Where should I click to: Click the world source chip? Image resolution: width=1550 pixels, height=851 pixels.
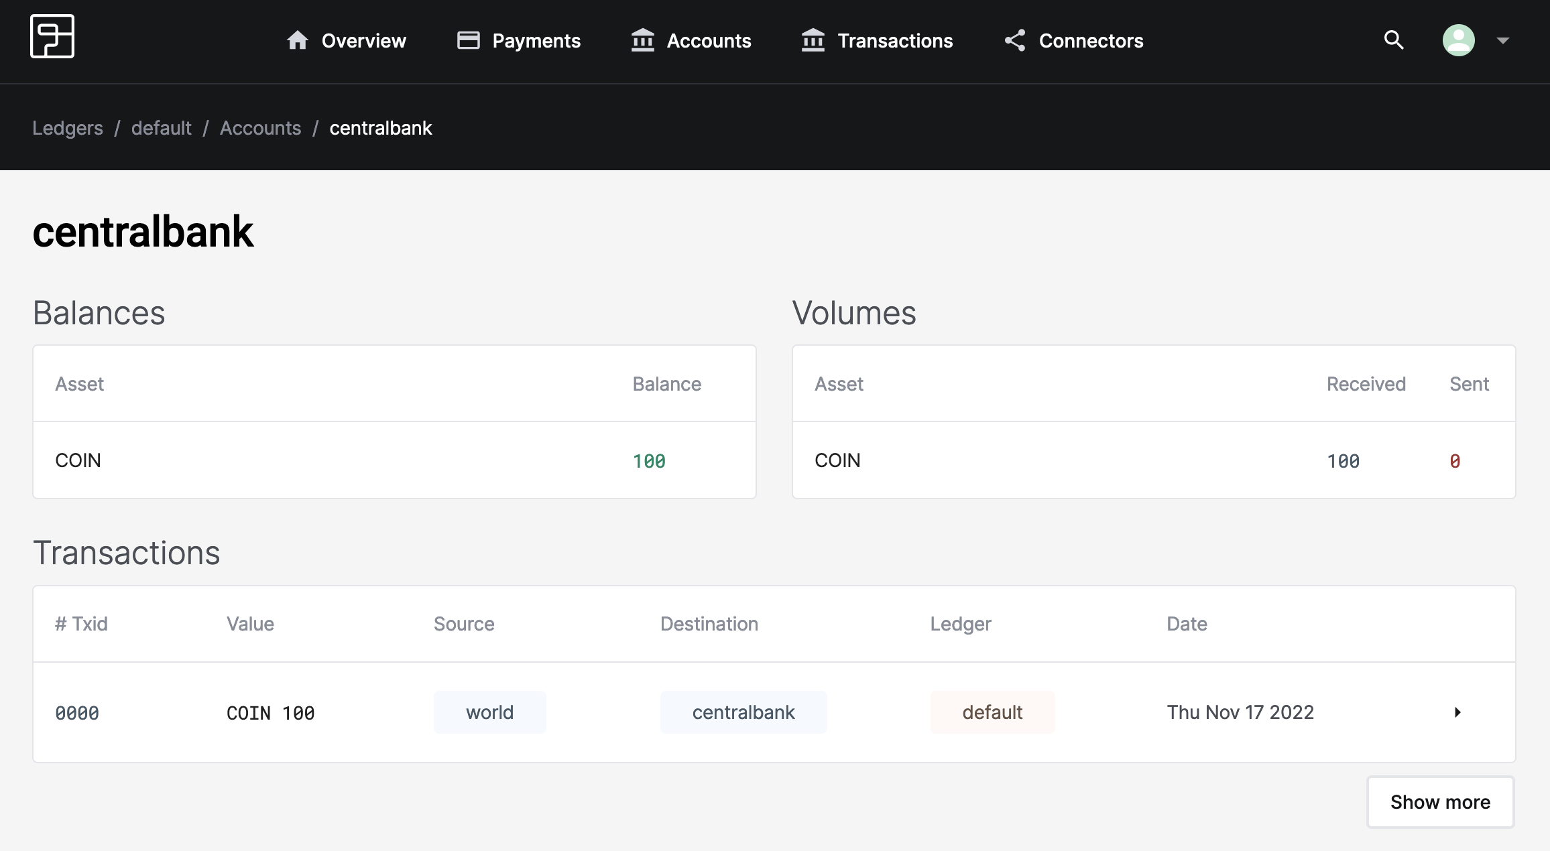coord(489,712)
